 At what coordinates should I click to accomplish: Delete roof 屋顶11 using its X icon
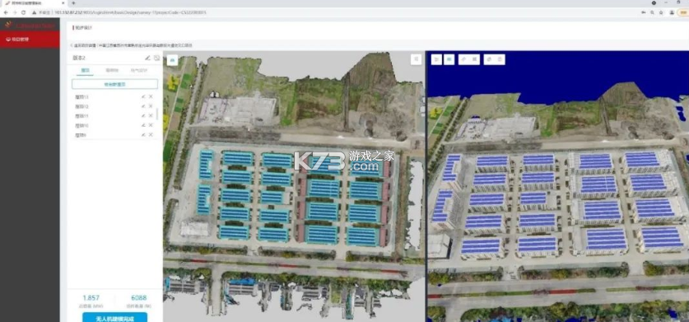click(x=151, y=115)
